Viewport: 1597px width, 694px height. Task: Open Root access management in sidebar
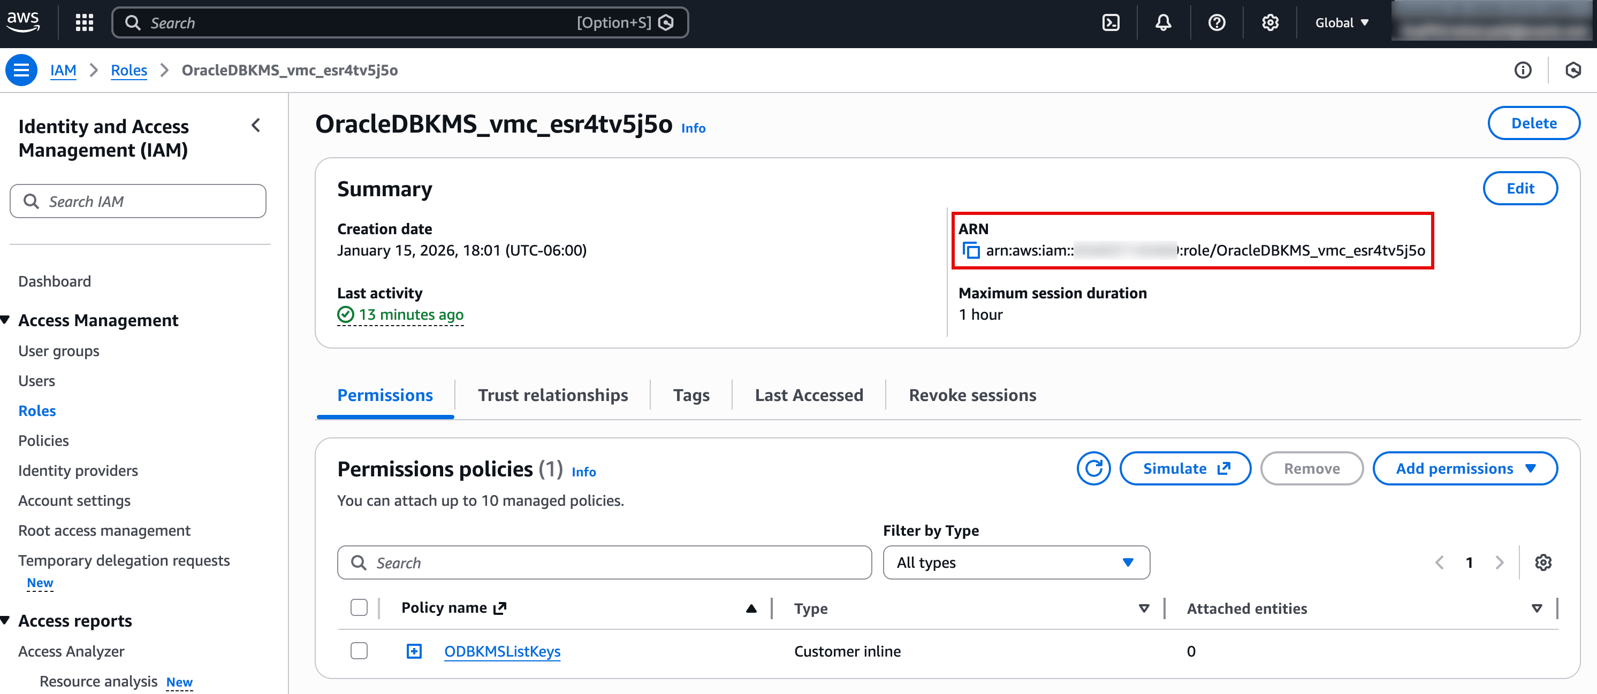[104, 530]
